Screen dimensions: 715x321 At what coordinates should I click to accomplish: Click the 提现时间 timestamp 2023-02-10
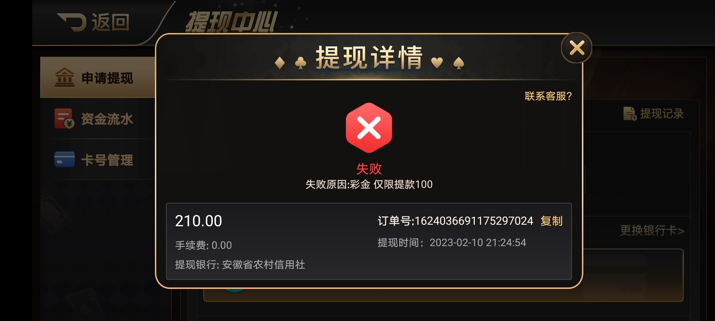(478, 243)
